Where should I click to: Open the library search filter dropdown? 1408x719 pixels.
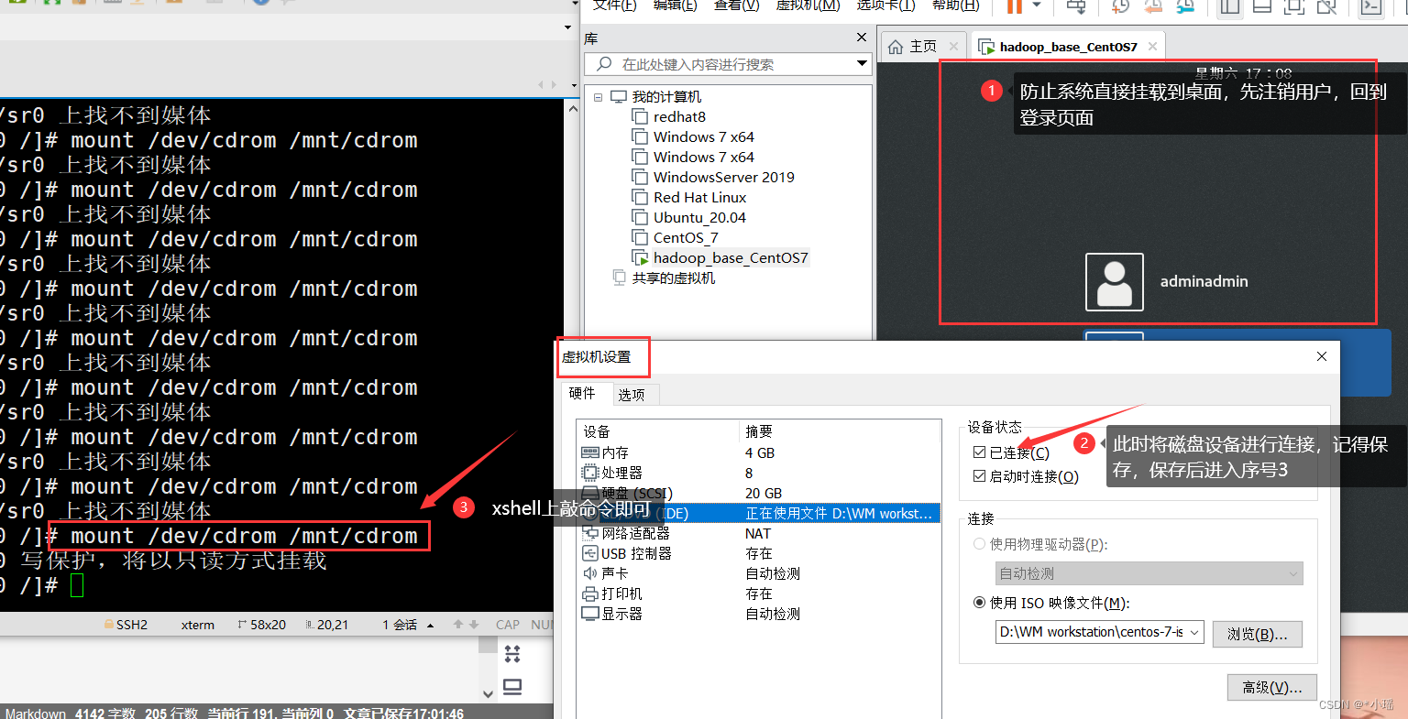(862, 64)
